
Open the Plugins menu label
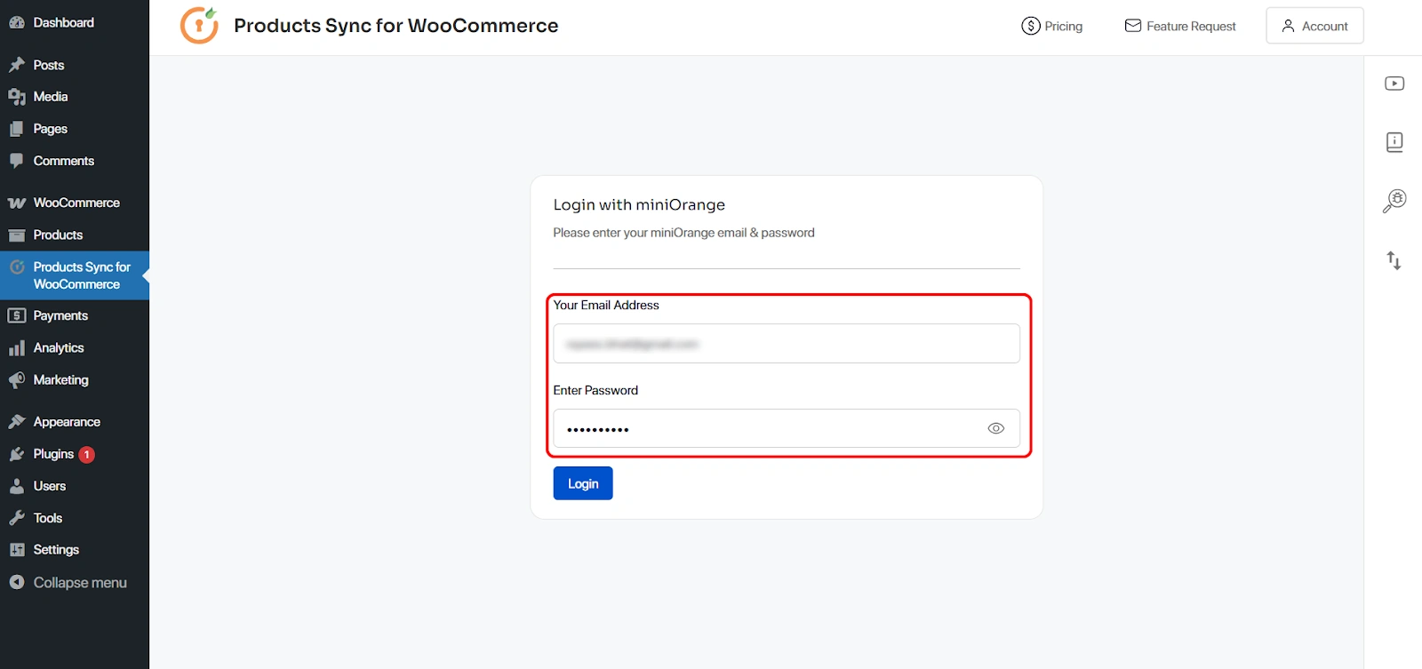point(53,454)
